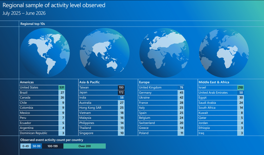Select the "Americas" region header
Viewport: 264px width, 155px height.
click(27, 82)
